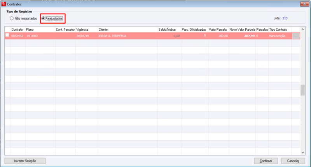The height and width of the screenshot is (167, 311).
Task: Click the Cont. Terceiro column header
Action: point(65,30)
